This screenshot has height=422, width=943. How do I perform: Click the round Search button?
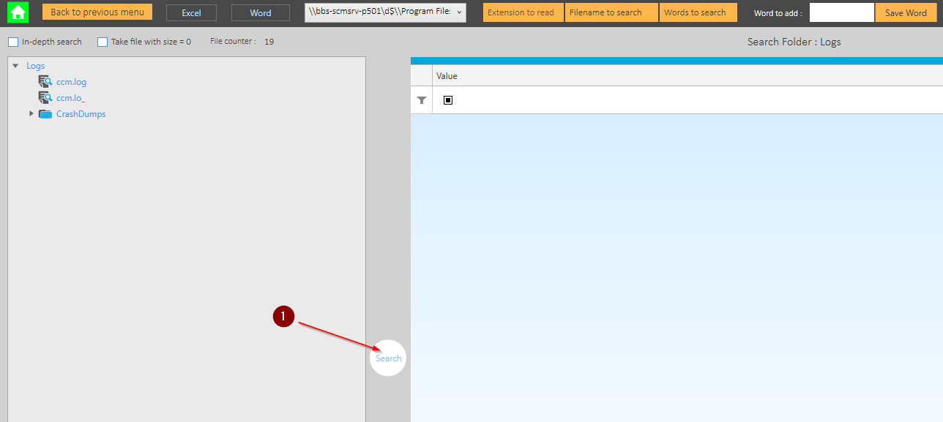click(388, 358)
